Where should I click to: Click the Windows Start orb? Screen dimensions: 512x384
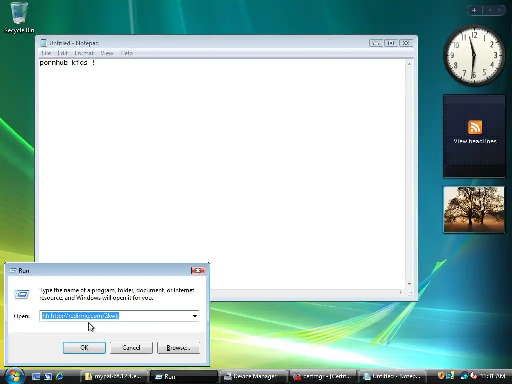[x=14, y=376]
